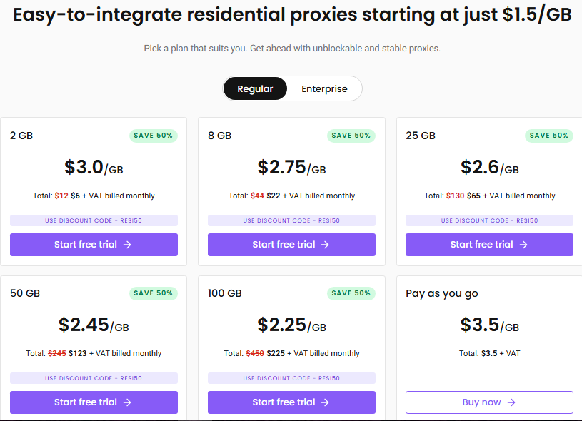The image size is (582, 421).
Task: Click the arrow icon on 25 GB trial button
Action: coord(523,245)
